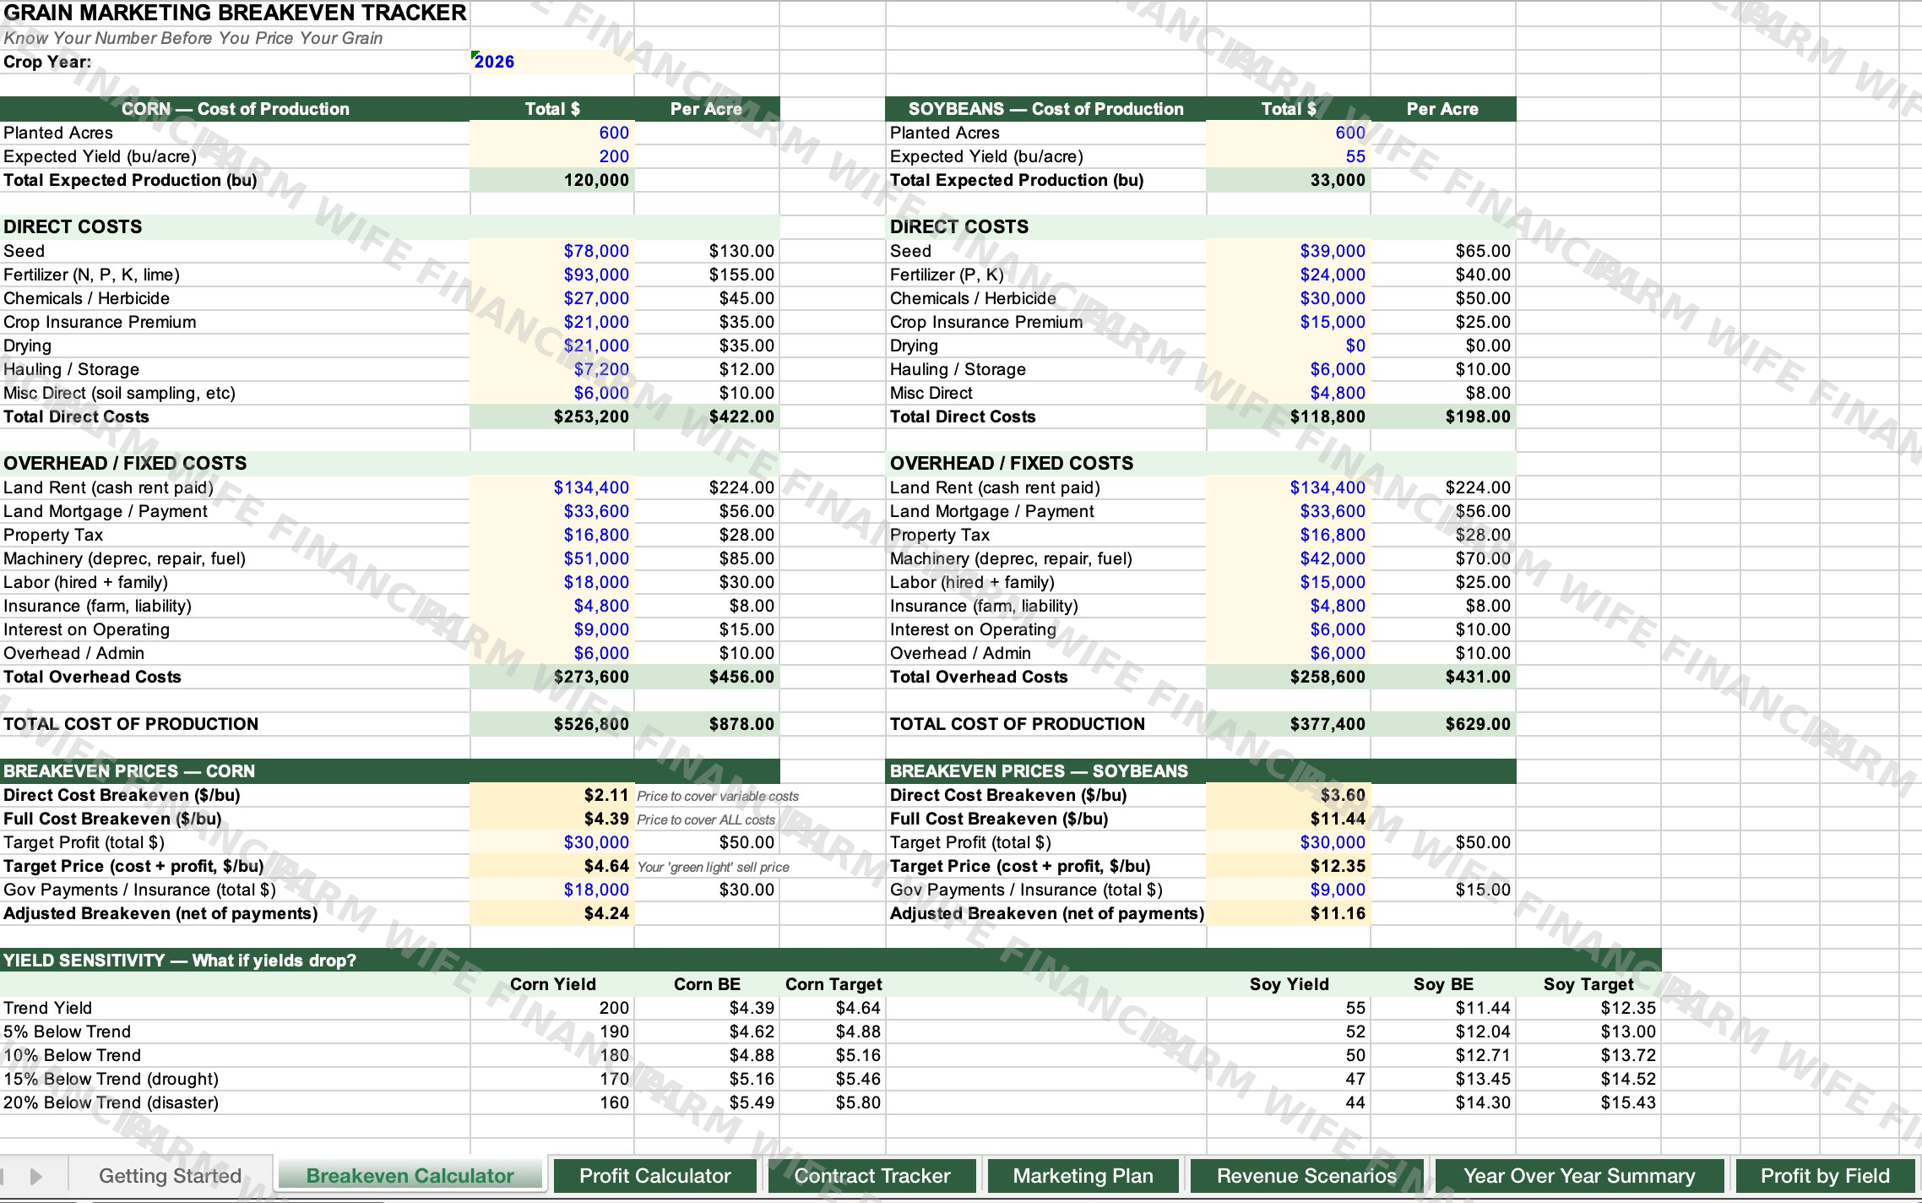Viewport: 1922px width, 1203px height.
Task: Go to the Marketing Plan tab
Action: tap(1083, 1175)
